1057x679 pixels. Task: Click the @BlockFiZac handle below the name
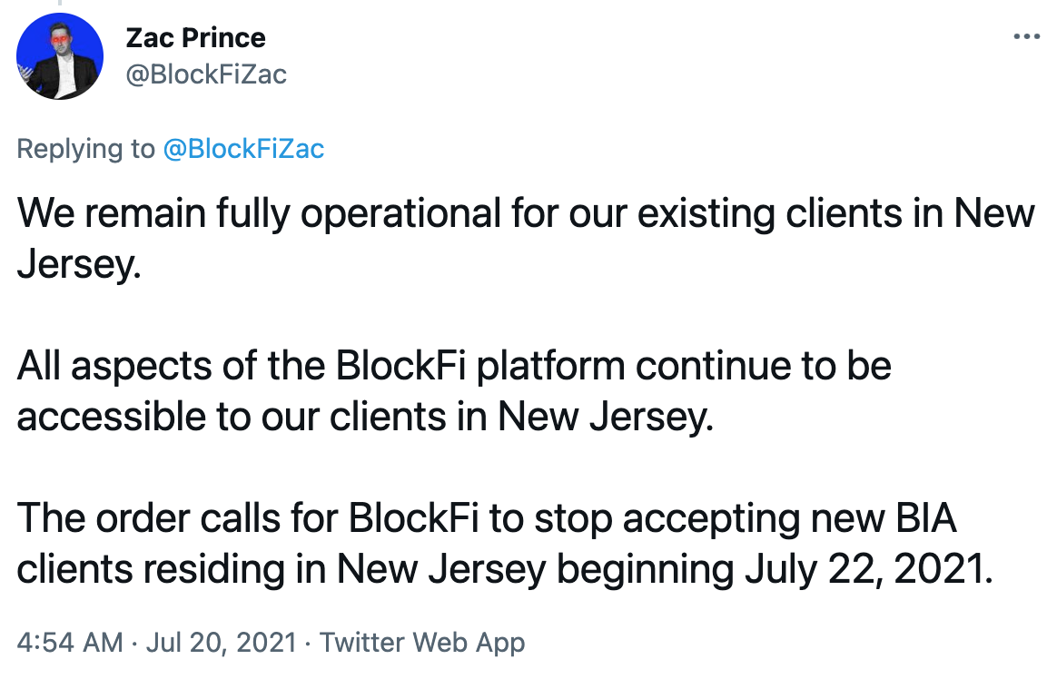point(204,74)
